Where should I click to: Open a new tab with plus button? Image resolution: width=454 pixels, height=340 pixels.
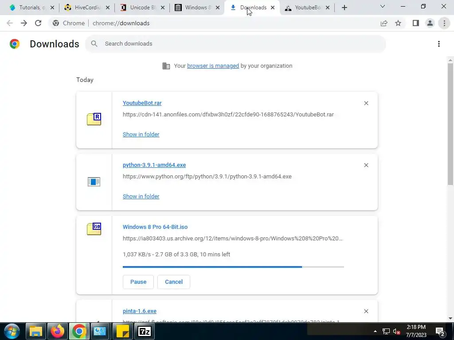tap(344, 8)
